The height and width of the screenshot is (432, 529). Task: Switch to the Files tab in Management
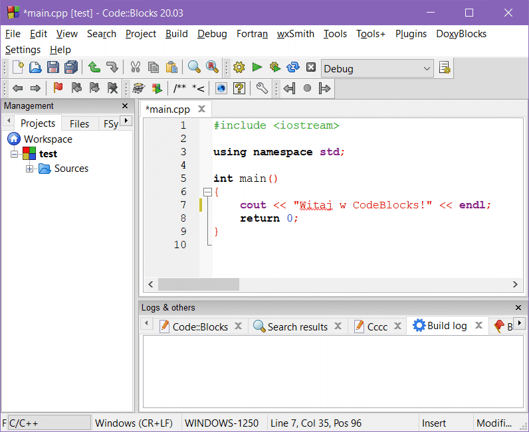tap(79, 123)
